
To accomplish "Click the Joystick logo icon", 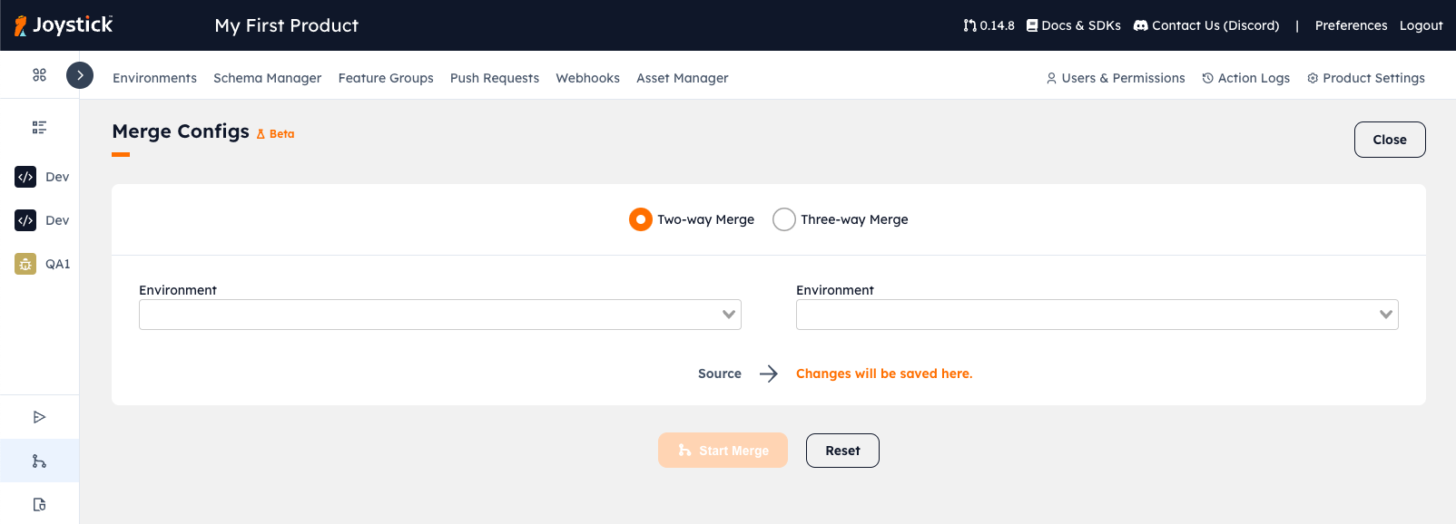I will tap(21, 25).
